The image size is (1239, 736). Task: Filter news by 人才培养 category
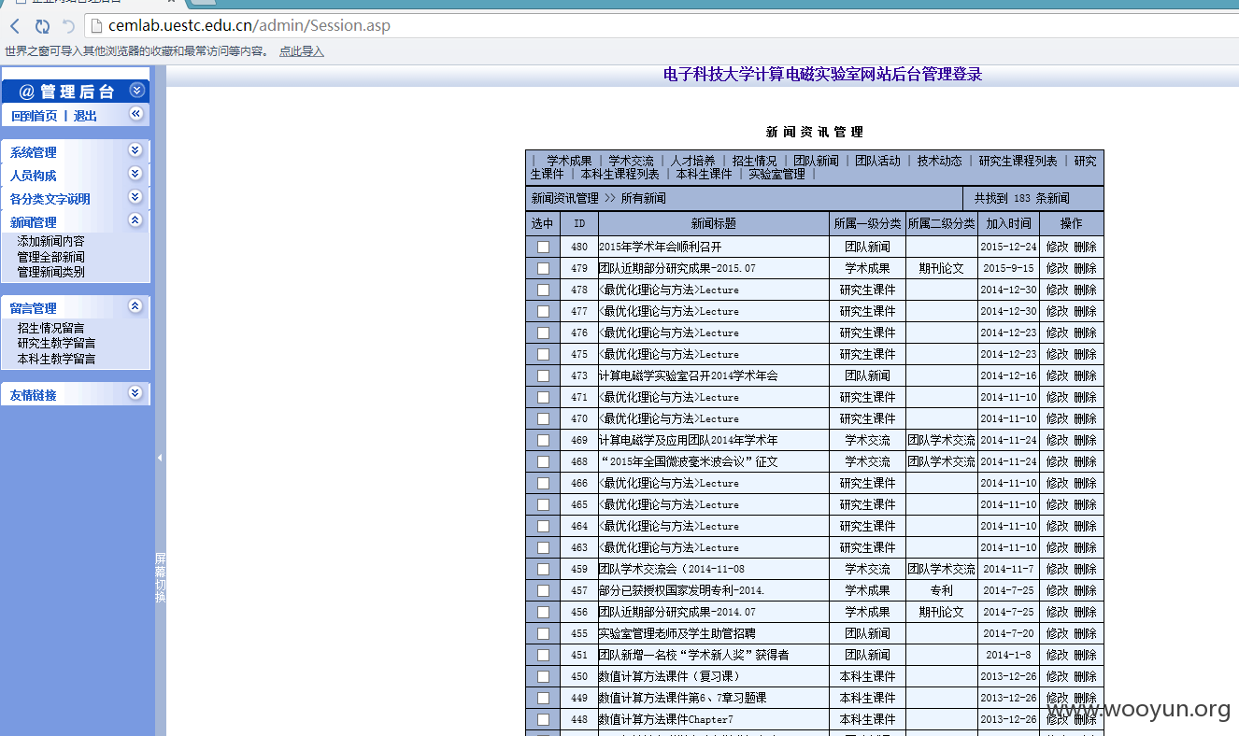pyautogui.click(x=692, y=161)
